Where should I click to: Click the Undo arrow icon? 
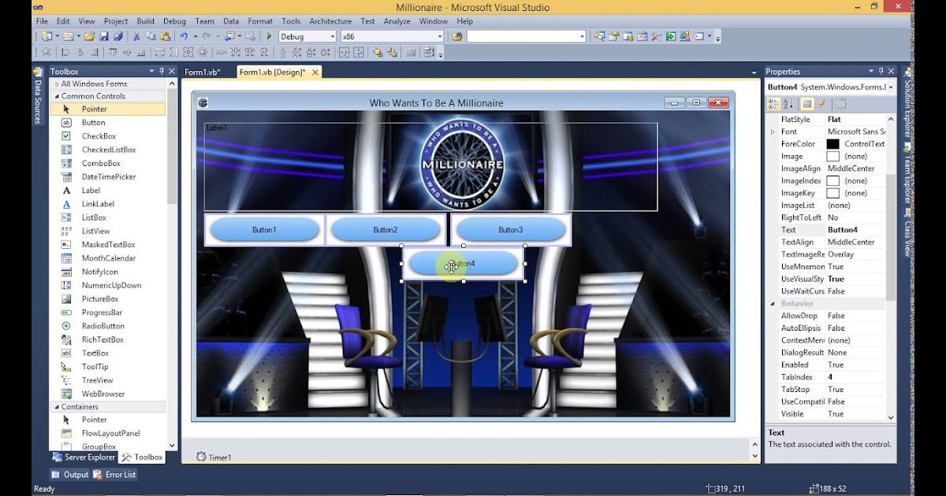[x=184, y=36]
